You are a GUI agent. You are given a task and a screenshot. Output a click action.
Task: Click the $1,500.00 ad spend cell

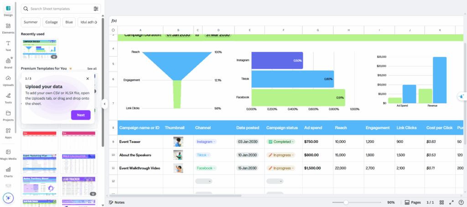pyautogui.click(x=318, y=168)
